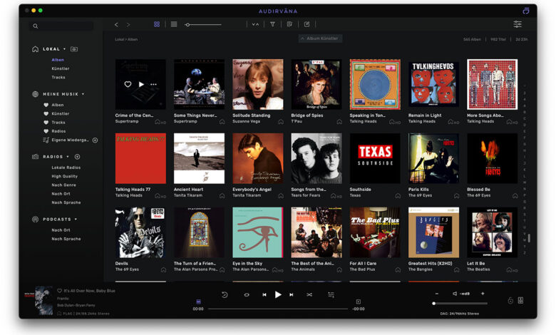Screen dimensions: 556x335
Task: Select Alben under Lokal
Action: tap(58, 60)
